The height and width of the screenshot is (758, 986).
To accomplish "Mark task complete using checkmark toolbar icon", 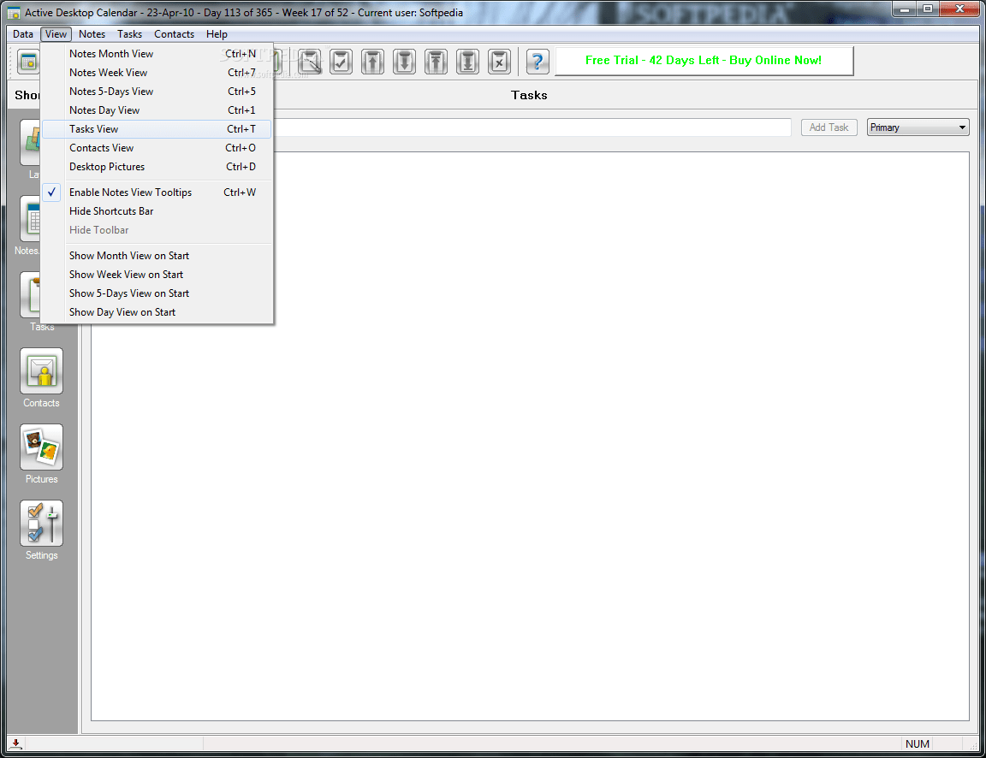I will click(x=341, y=61).
